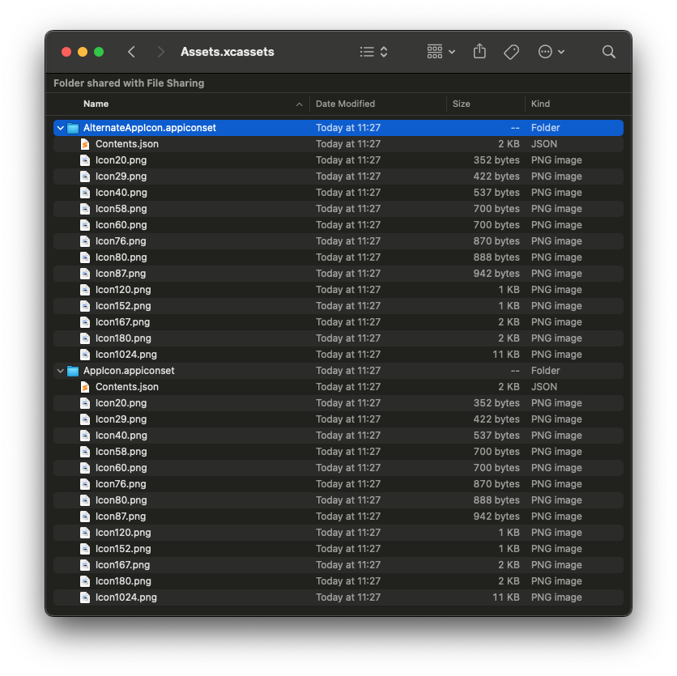
Task: Collapse the AlternateAppIcon.appiconset folder
Action: (61, 128)
